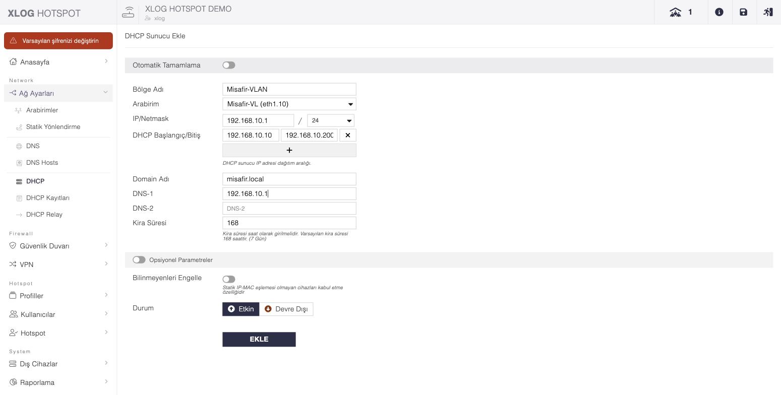Open DHCP Relay menu item
Screen dimensions: 781x395
pyautogui.click(x=44, y=215)
